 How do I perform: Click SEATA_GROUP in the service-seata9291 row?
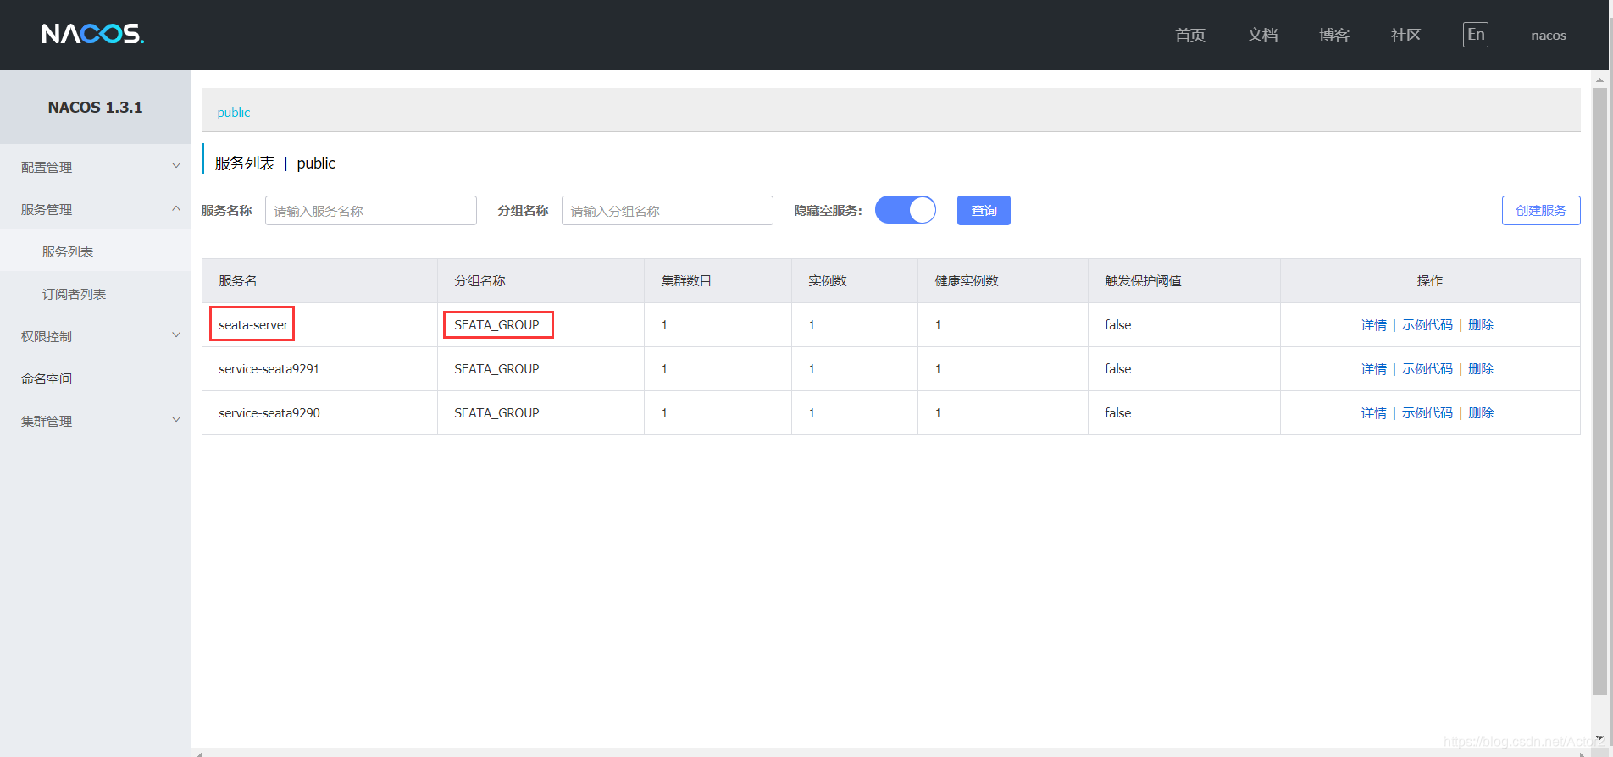coord(496,369)
